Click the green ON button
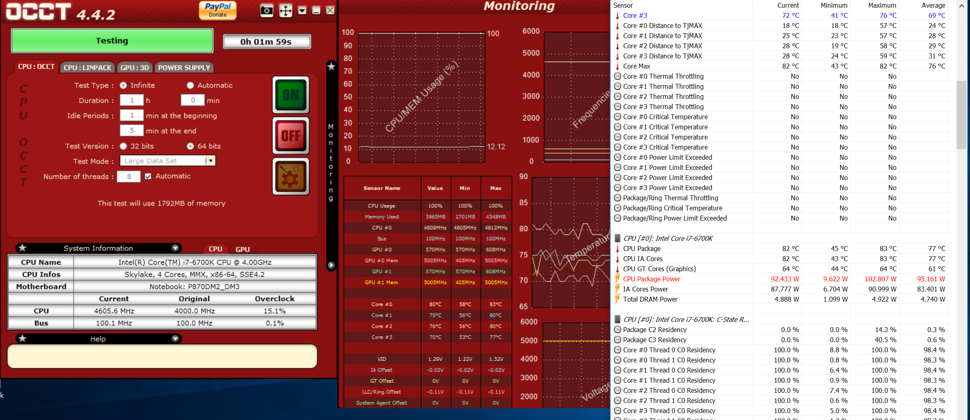This screenshot has height=420, width=970. point(291,95)
